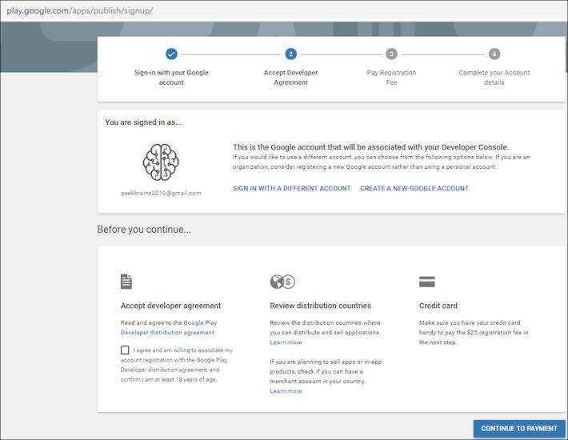Select the 'Complete your Account details' step label
This screenshot has height=440, width=568.
click(x=494, y=78)
